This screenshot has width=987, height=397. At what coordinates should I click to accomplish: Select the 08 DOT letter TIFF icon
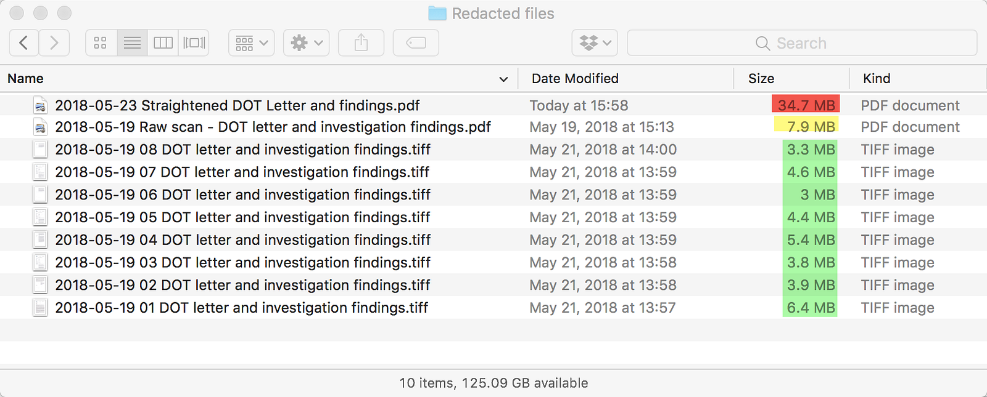(x=40, y=150)
